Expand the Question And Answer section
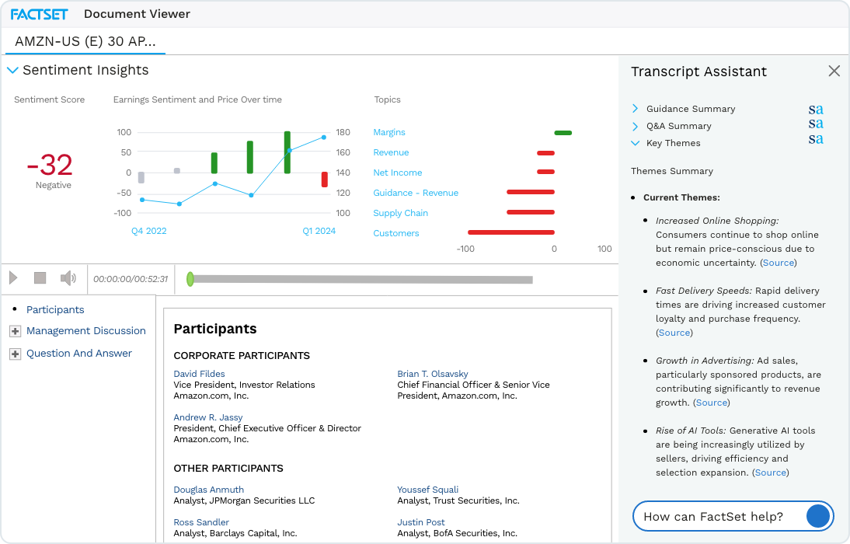This screenshot has height=544, width=850. (14, 353)
